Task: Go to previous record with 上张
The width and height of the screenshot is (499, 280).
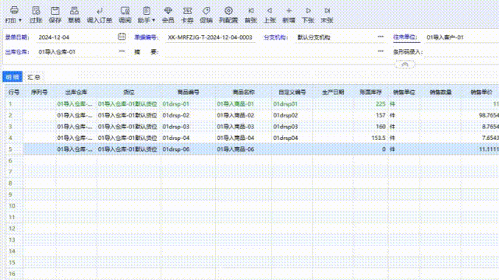Action: point(270,15)
